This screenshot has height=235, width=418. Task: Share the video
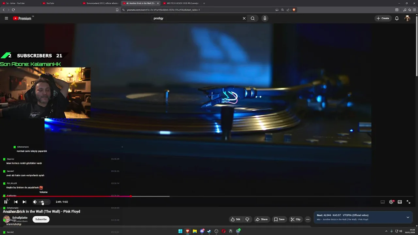pyautogui.click(x=262, y=219)
